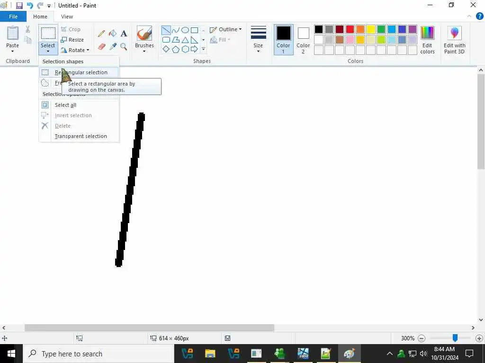Switch to the View tab
Screen dimensions: 485x363
pos(67,17)
